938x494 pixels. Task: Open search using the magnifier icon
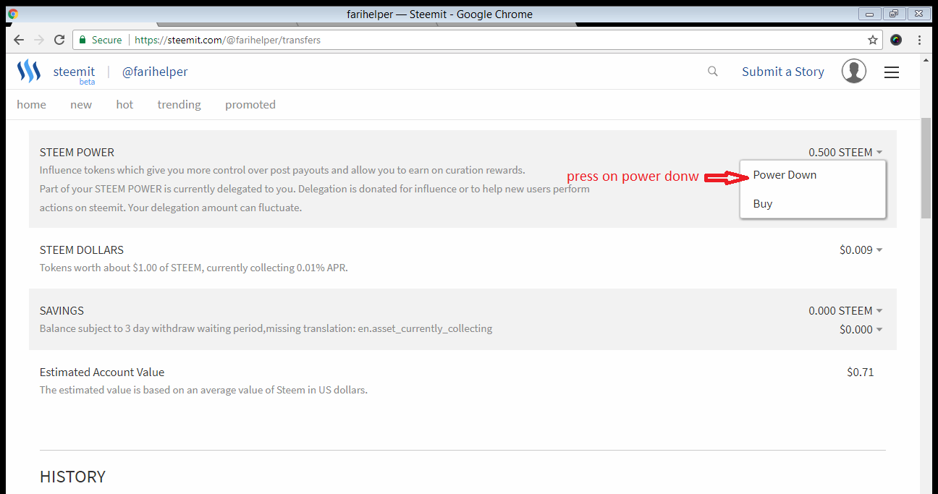[x=713, y=71]
